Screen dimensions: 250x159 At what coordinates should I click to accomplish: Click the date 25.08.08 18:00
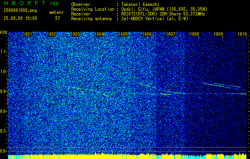(x=20, y=18)
